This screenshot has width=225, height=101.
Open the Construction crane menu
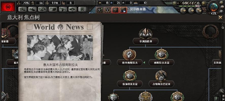(53, 9)
